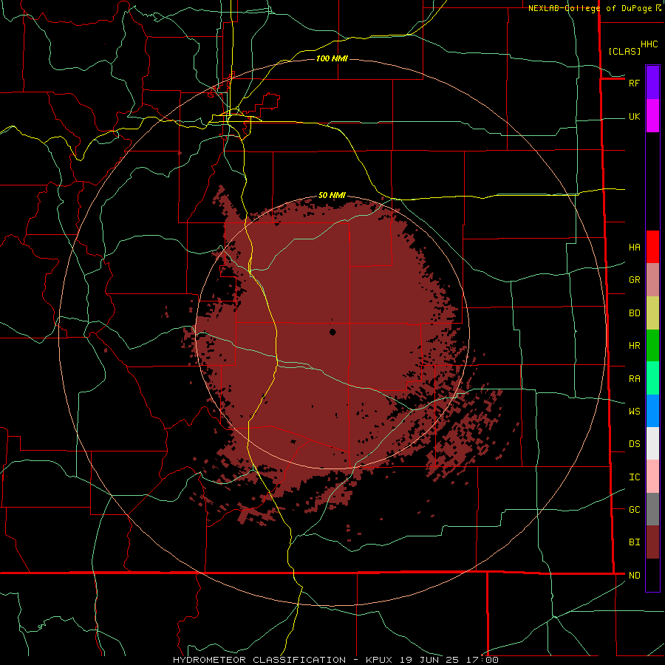The width and height of the screenshot is (665, 665).
Task: Click the BD yellow legend color block
Action: 652,313
